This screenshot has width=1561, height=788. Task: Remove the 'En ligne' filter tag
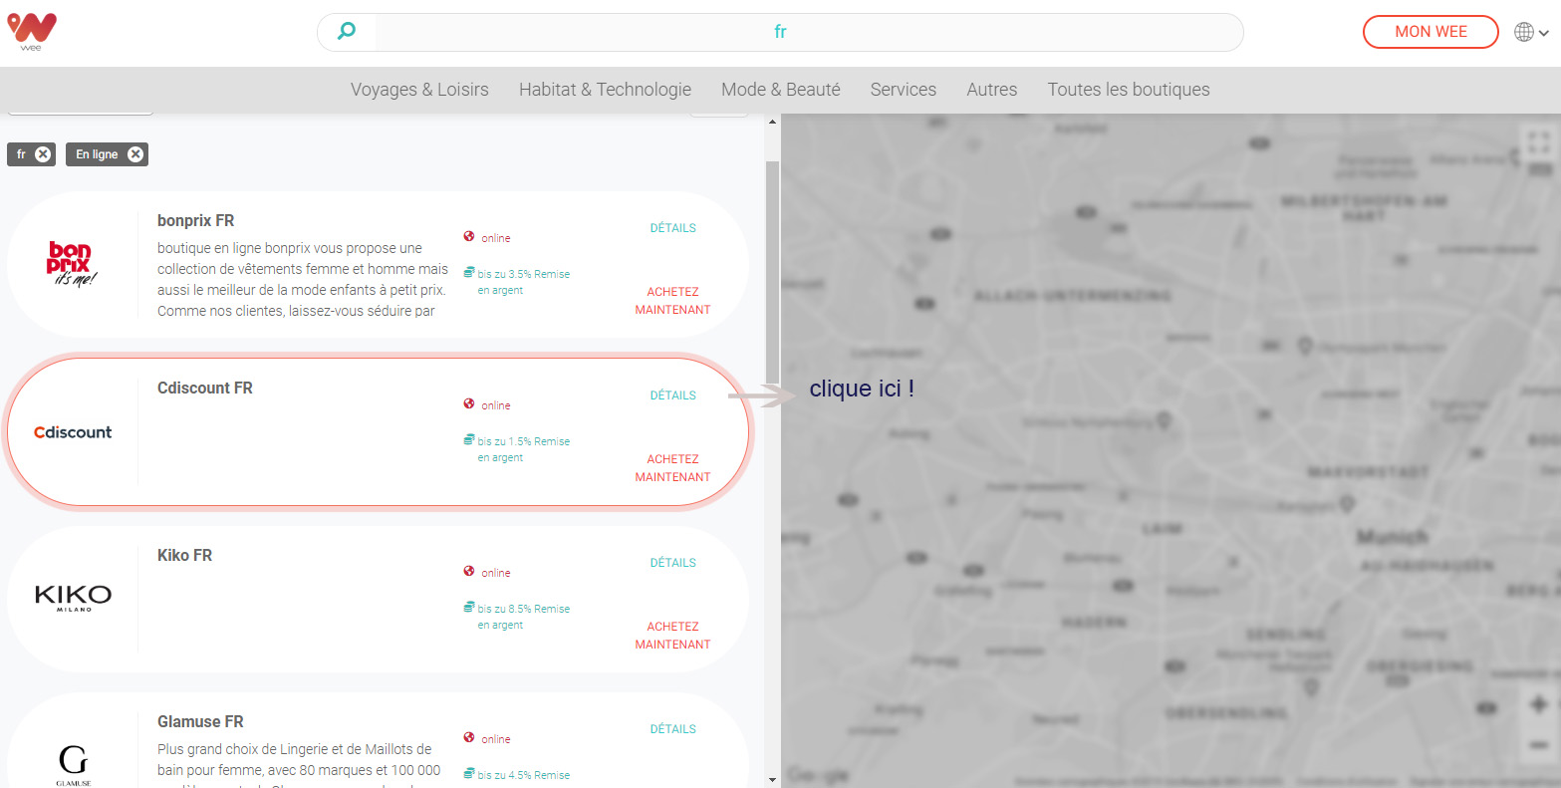pos(134,154)
